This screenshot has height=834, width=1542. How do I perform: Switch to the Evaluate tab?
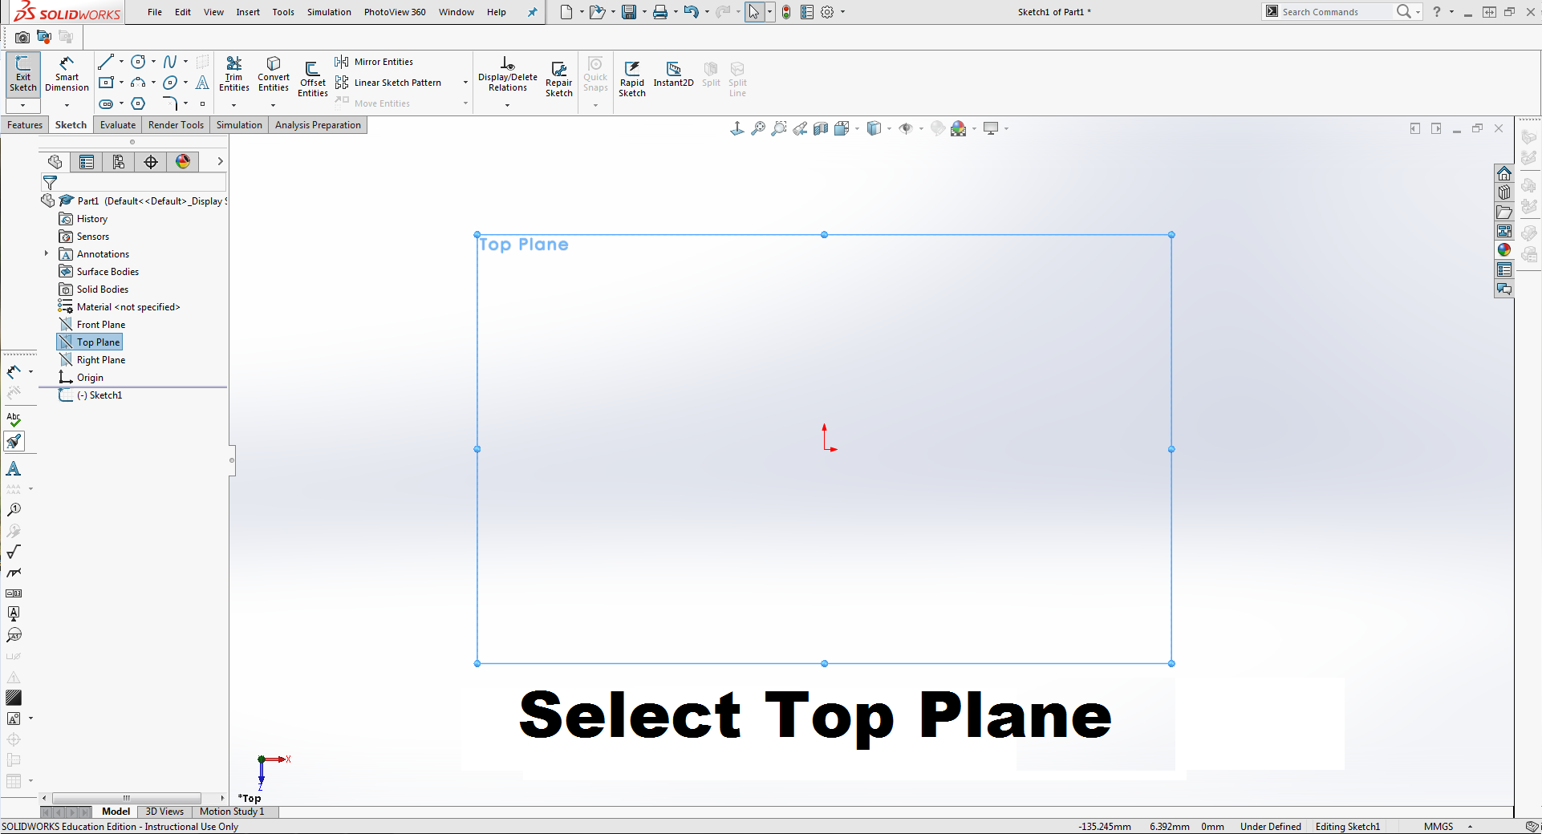(x=118, y=125)
